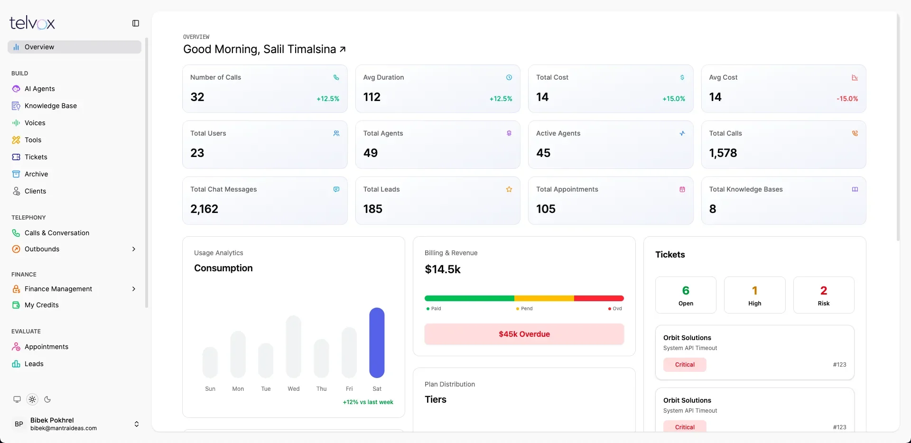
Task: Open the Overview page
Action: coord(74,47)
